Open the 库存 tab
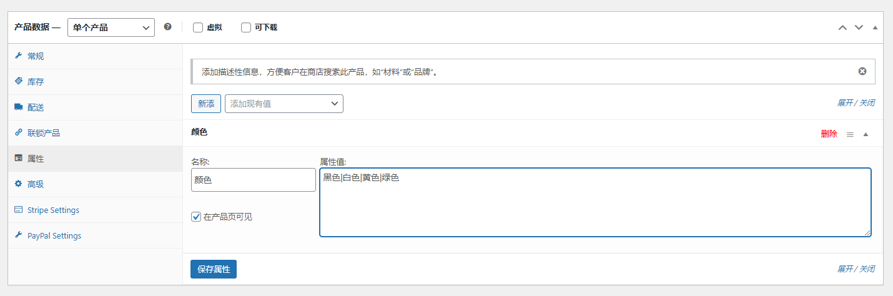 95,82
